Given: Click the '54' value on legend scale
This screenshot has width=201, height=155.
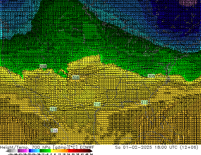Looking at the screenshot, I should [x=91, y=154].
